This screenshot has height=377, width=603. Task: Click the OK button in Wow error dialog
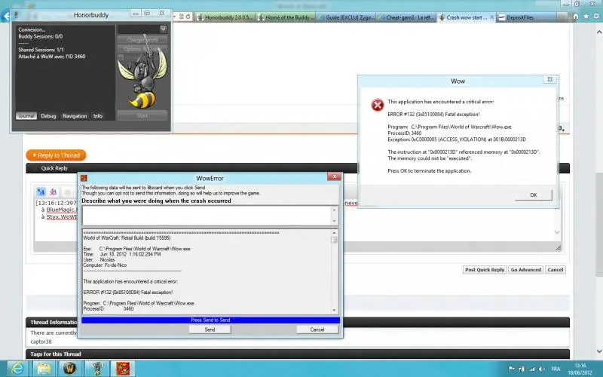coord(533,195)
